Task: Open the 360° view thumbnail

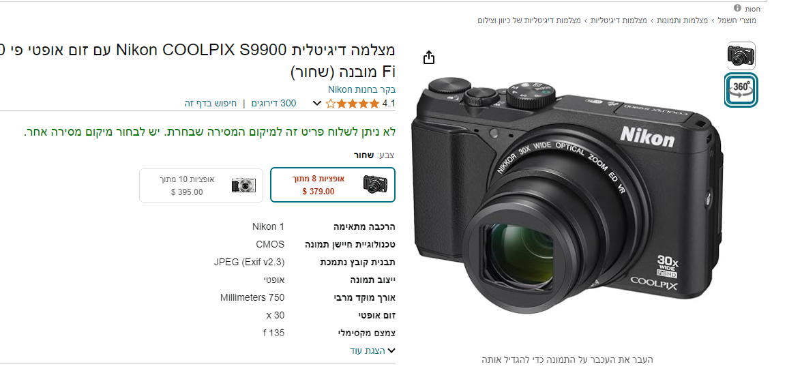Action: 741,90
